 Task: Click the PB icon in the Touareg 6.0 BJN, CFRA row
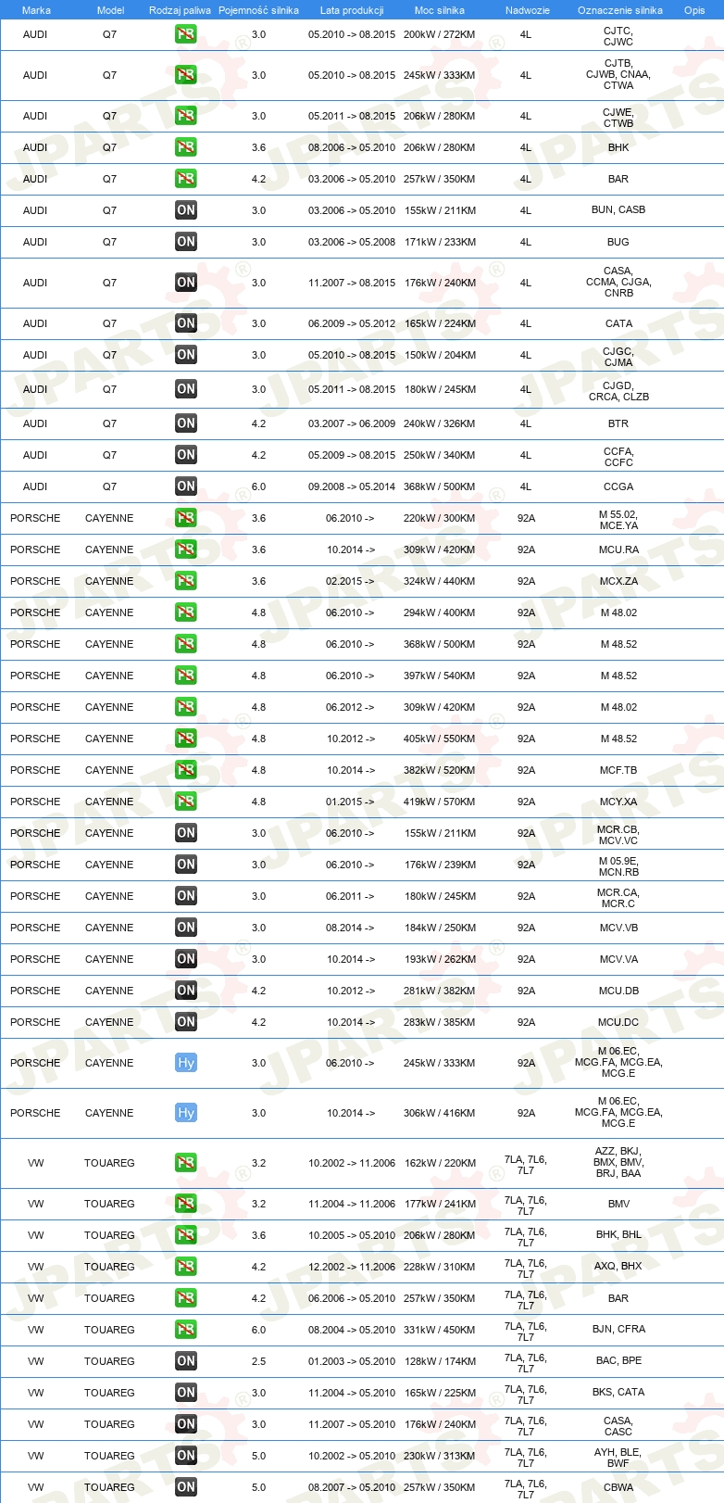tap(186, 1330)
